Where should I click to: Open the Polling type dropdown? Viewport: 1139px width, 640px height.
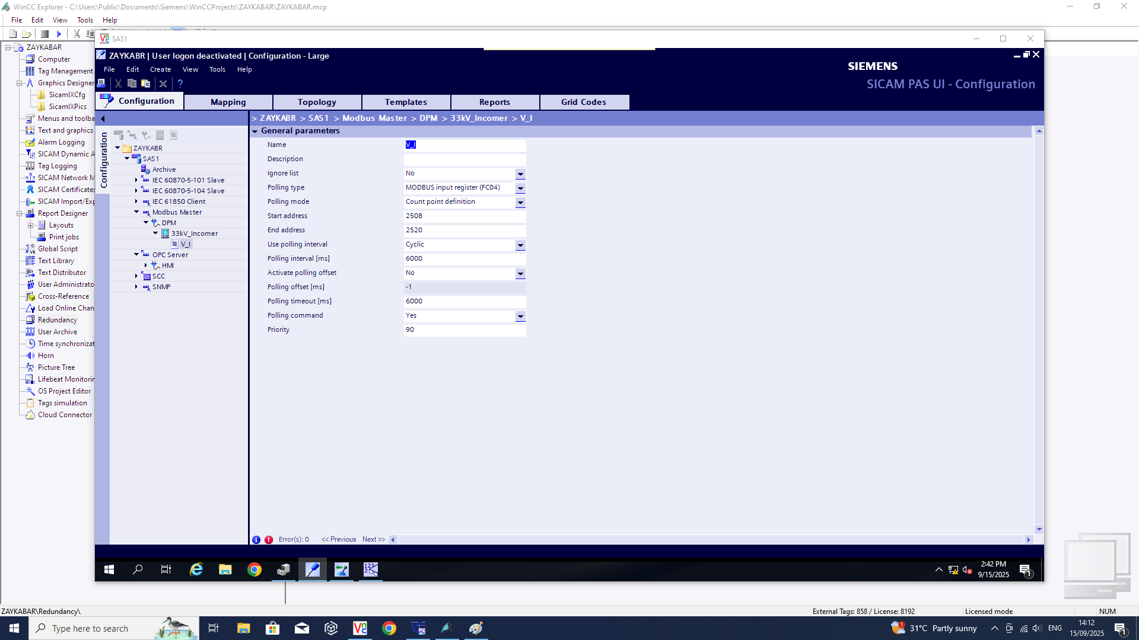[x=520, y=188]
